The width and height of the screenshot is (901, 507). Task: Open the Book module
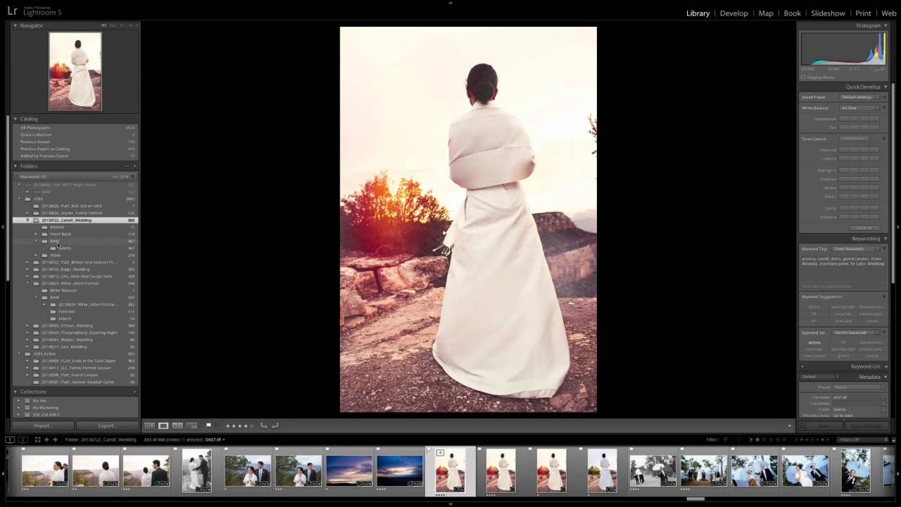tap(792, 13)
